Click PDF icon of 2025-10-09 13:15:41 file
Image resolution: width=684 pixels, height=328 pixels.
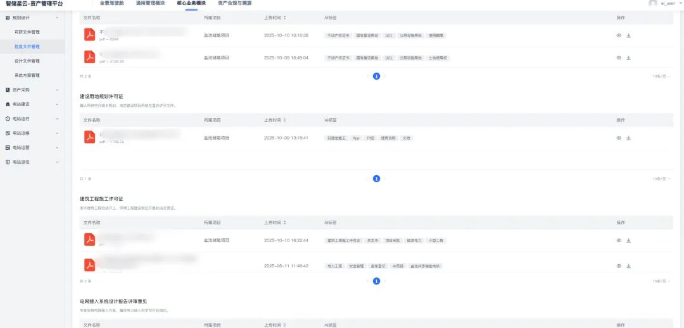pos(90,137)
